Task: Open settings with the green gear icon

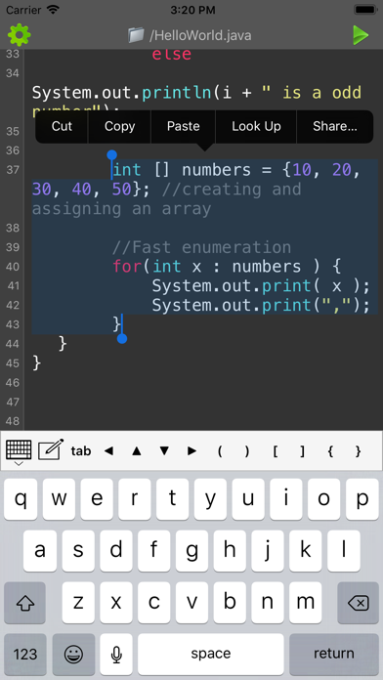Action: point(20,35)
